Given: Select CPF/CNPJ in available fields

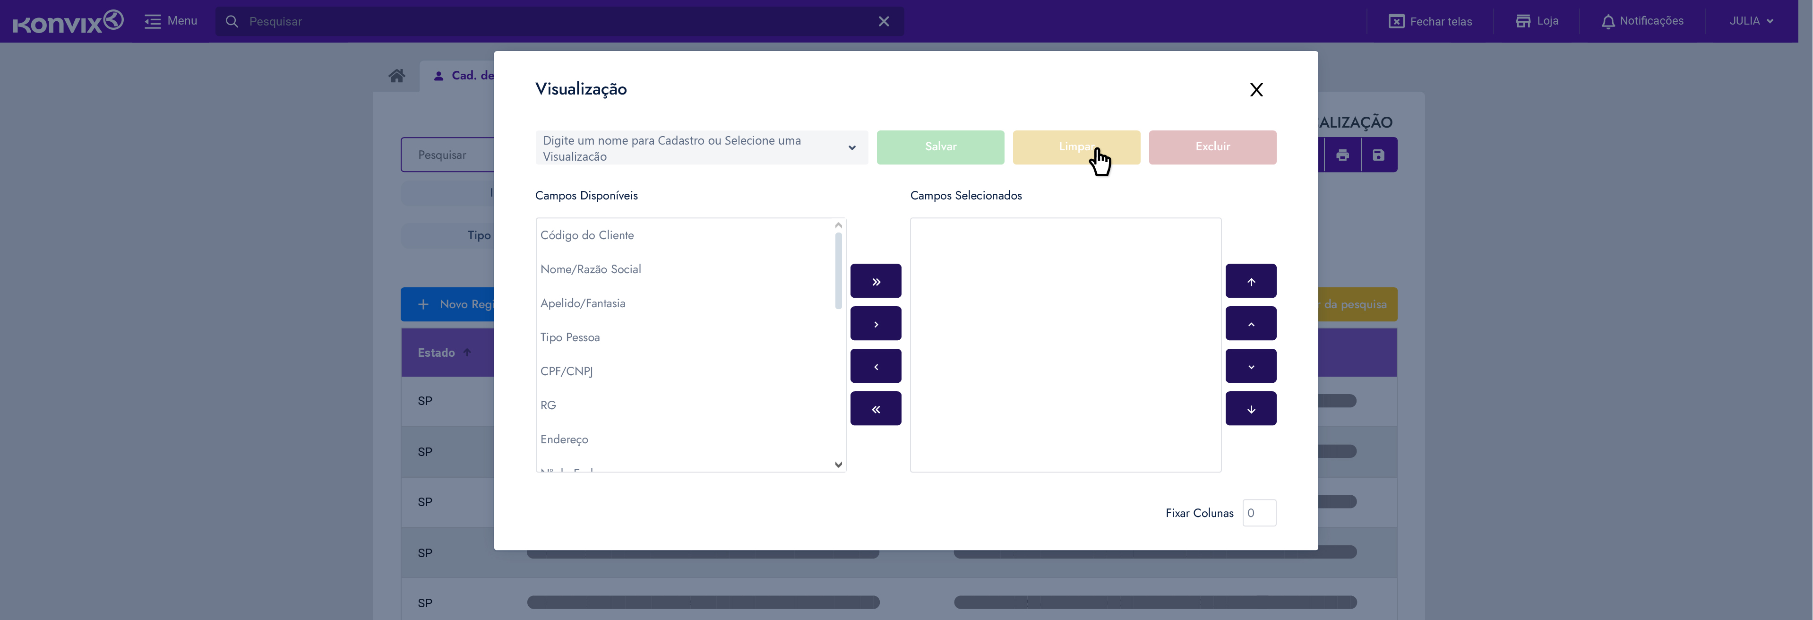Looking at the screenshot, I should pyautogui.click(x=567, y=371).
